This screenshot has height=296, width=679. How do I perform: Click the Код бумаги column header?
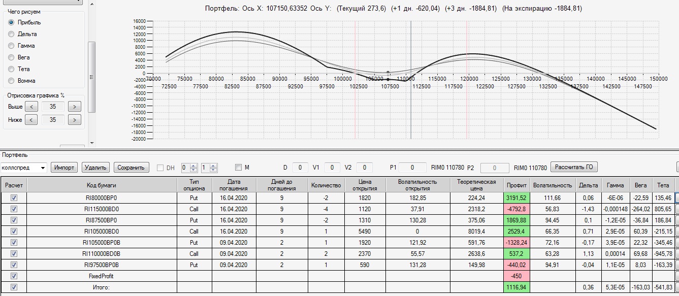[102, 185]
